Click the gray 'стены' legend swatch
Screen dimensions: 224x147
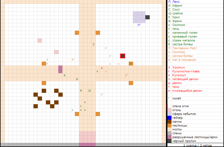(169, 133)
